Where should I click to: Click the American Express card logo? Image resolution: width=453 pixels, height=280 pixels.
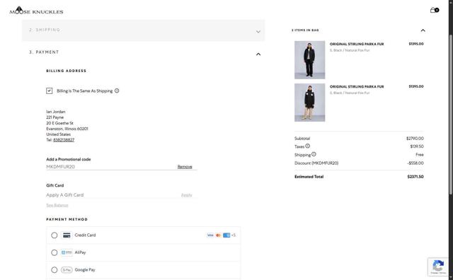coord(226,235)
